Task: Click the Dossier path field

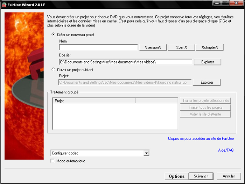Action: pyautogui.click(x=125, y=62)
